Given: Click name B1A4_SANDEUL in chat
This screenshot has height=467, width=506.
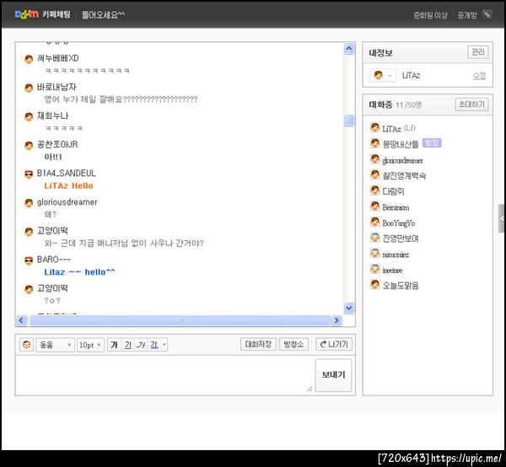Looking at the screenshot, I should 66,174.
